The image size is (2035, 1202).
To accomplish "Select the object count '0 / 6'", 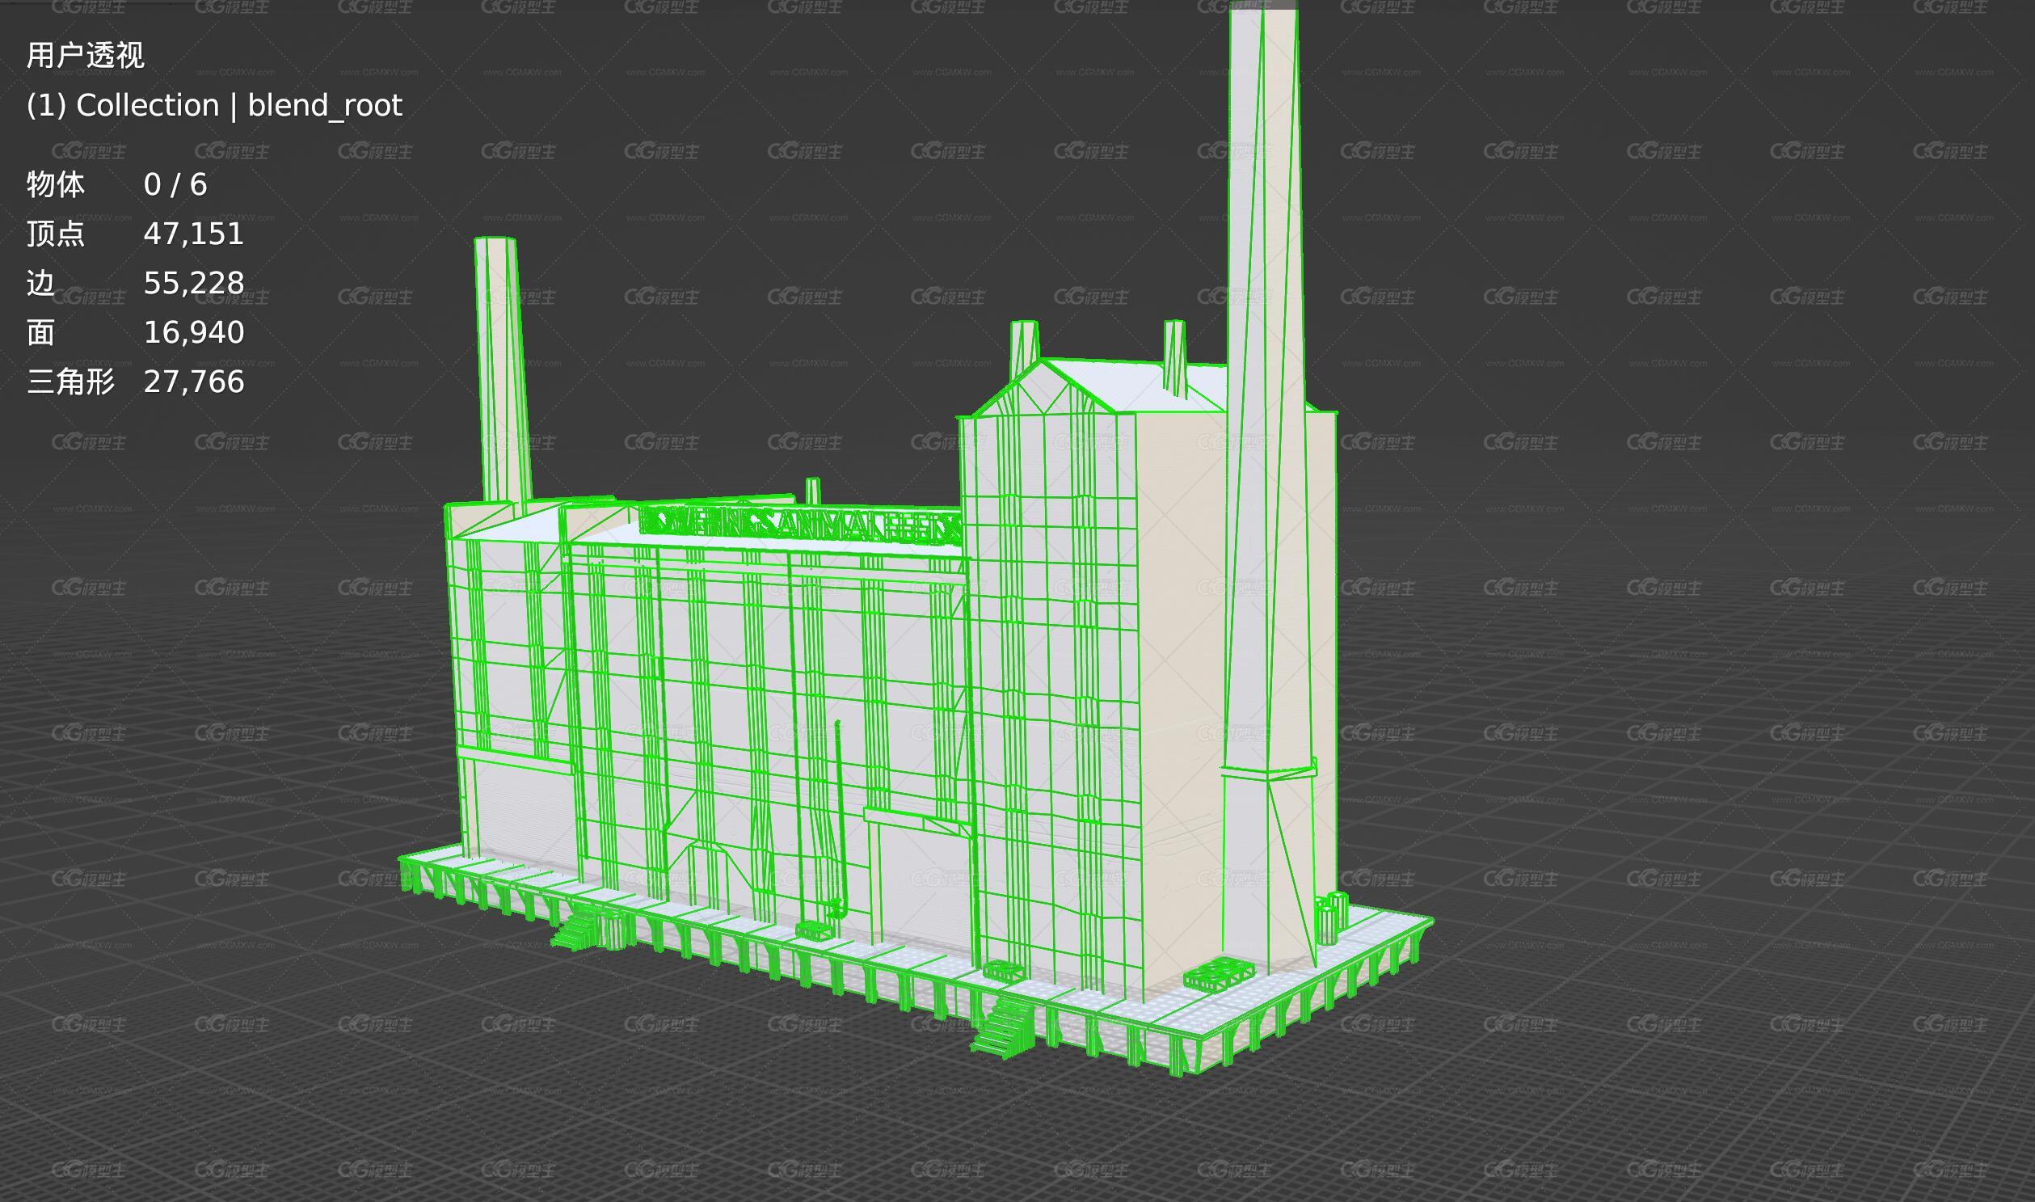I will (x=175, y=184).
